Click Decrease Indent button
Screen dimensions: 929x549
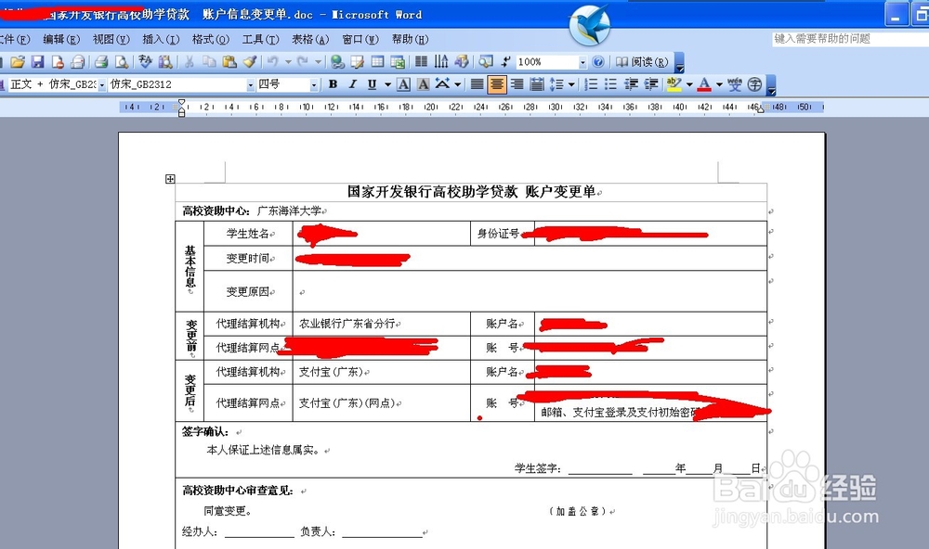[631, 84]
